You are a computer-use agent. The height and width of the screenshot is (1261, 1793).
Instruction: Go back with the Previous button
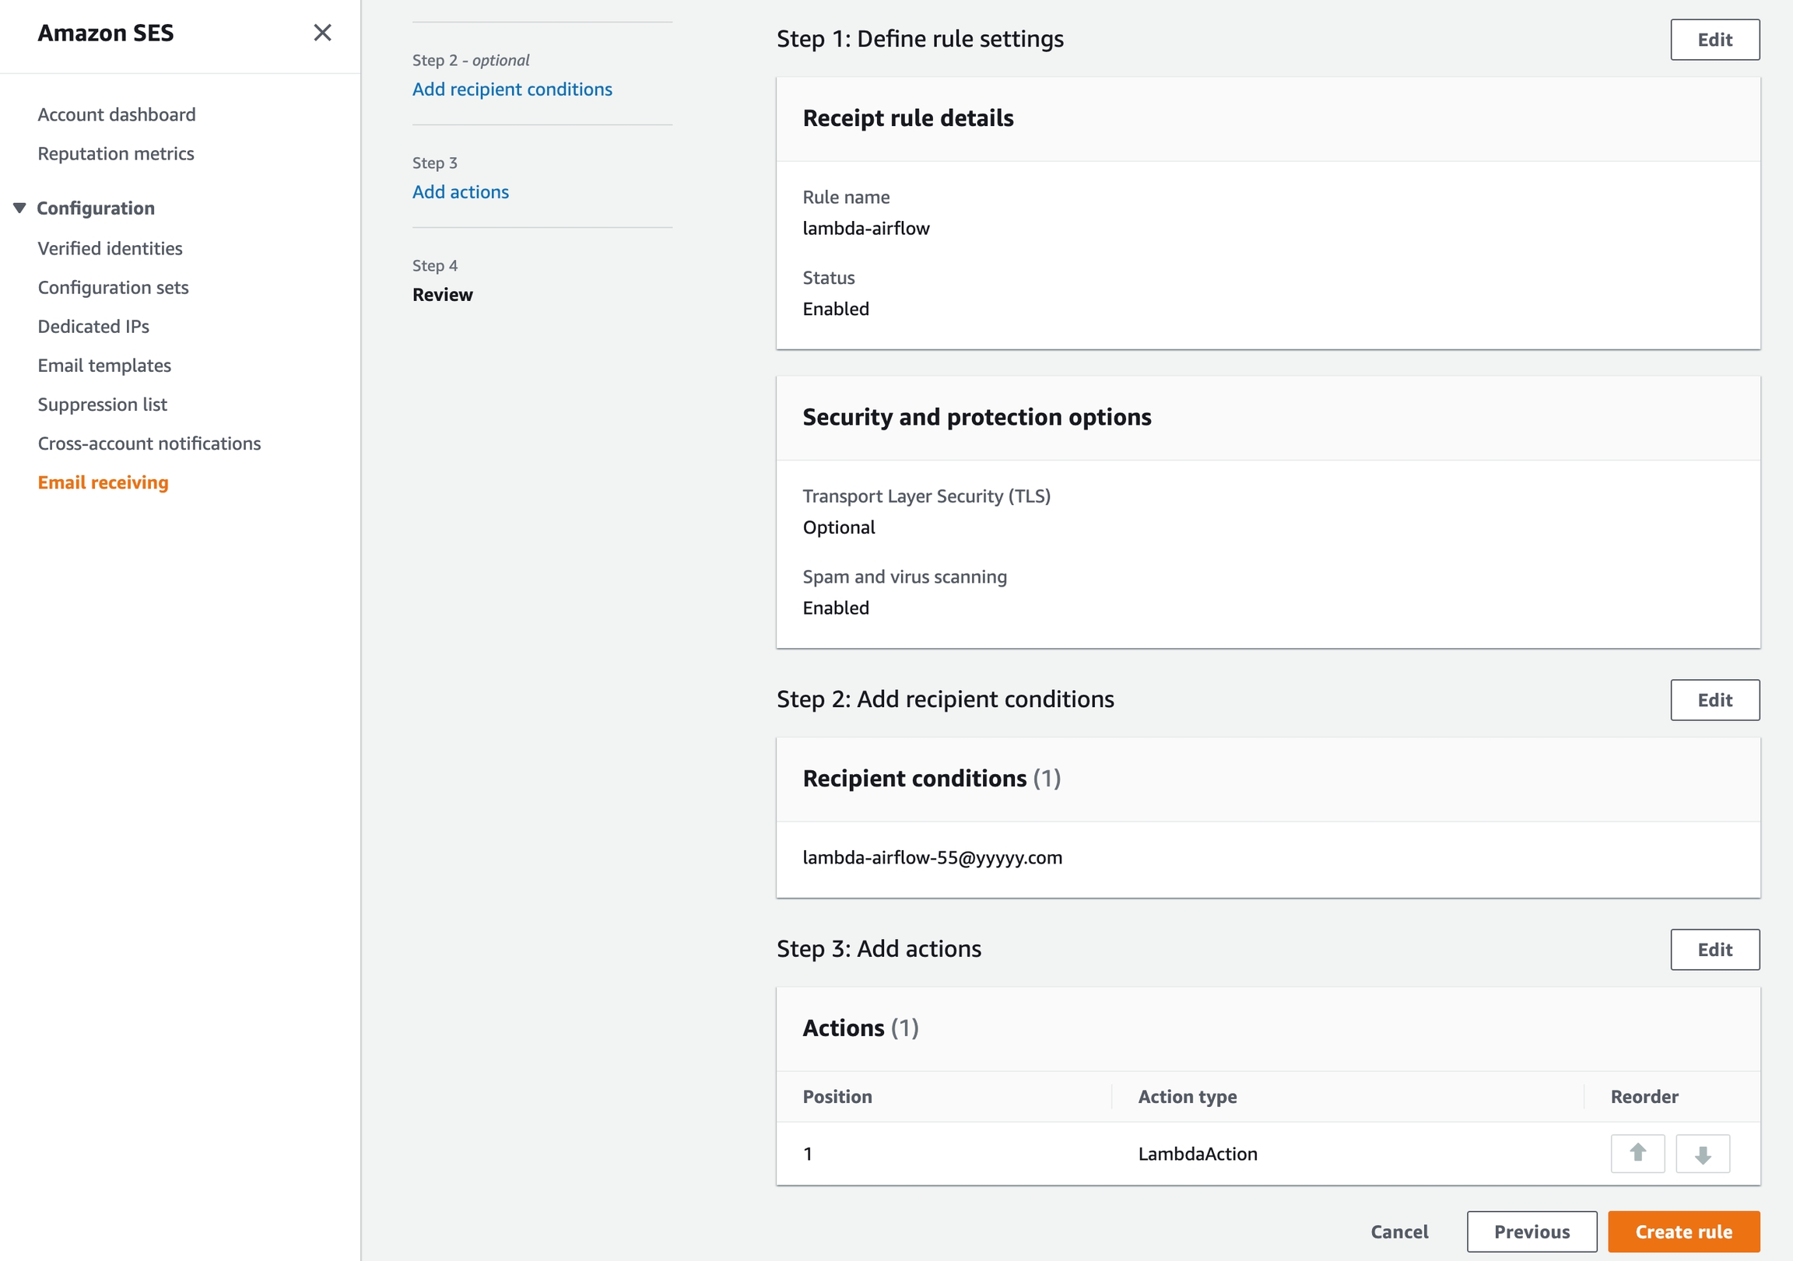pyautogui.click(x=1531, y=1231)
